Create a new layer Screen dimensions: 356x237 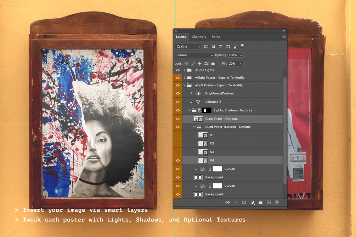269,202
